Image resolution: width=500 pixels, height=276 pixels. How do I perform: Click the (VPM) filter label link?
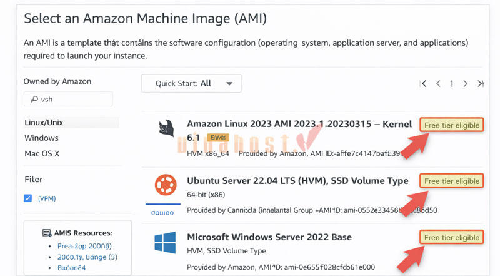[47, 198]
